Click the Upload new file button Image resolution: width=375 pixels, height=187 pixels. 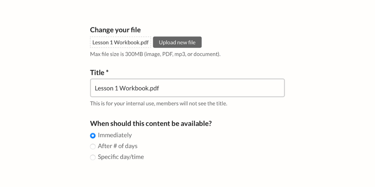[x=177, y=42]
